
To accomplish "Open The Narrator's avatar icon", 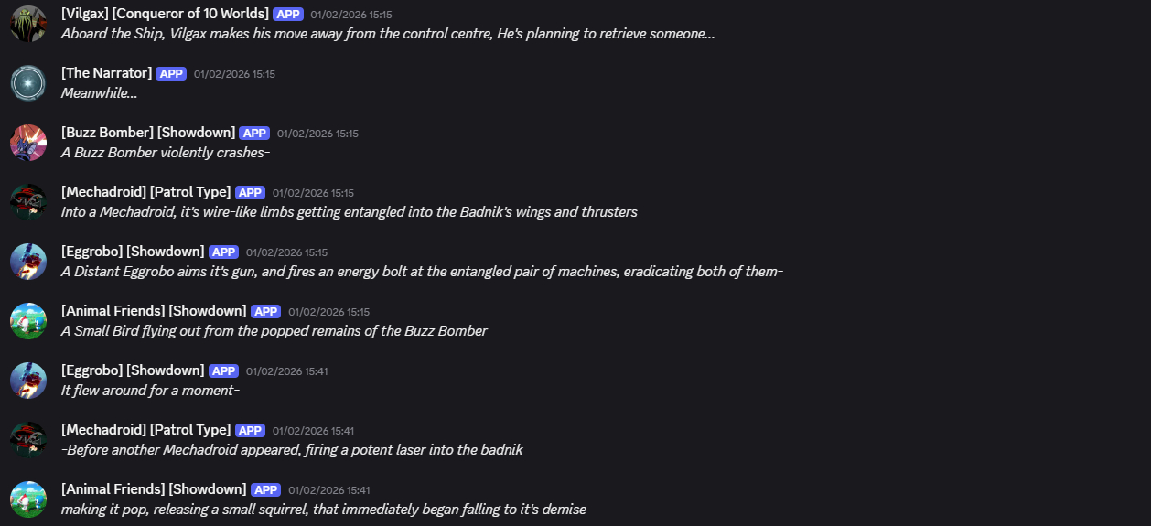I will point(28,83).
